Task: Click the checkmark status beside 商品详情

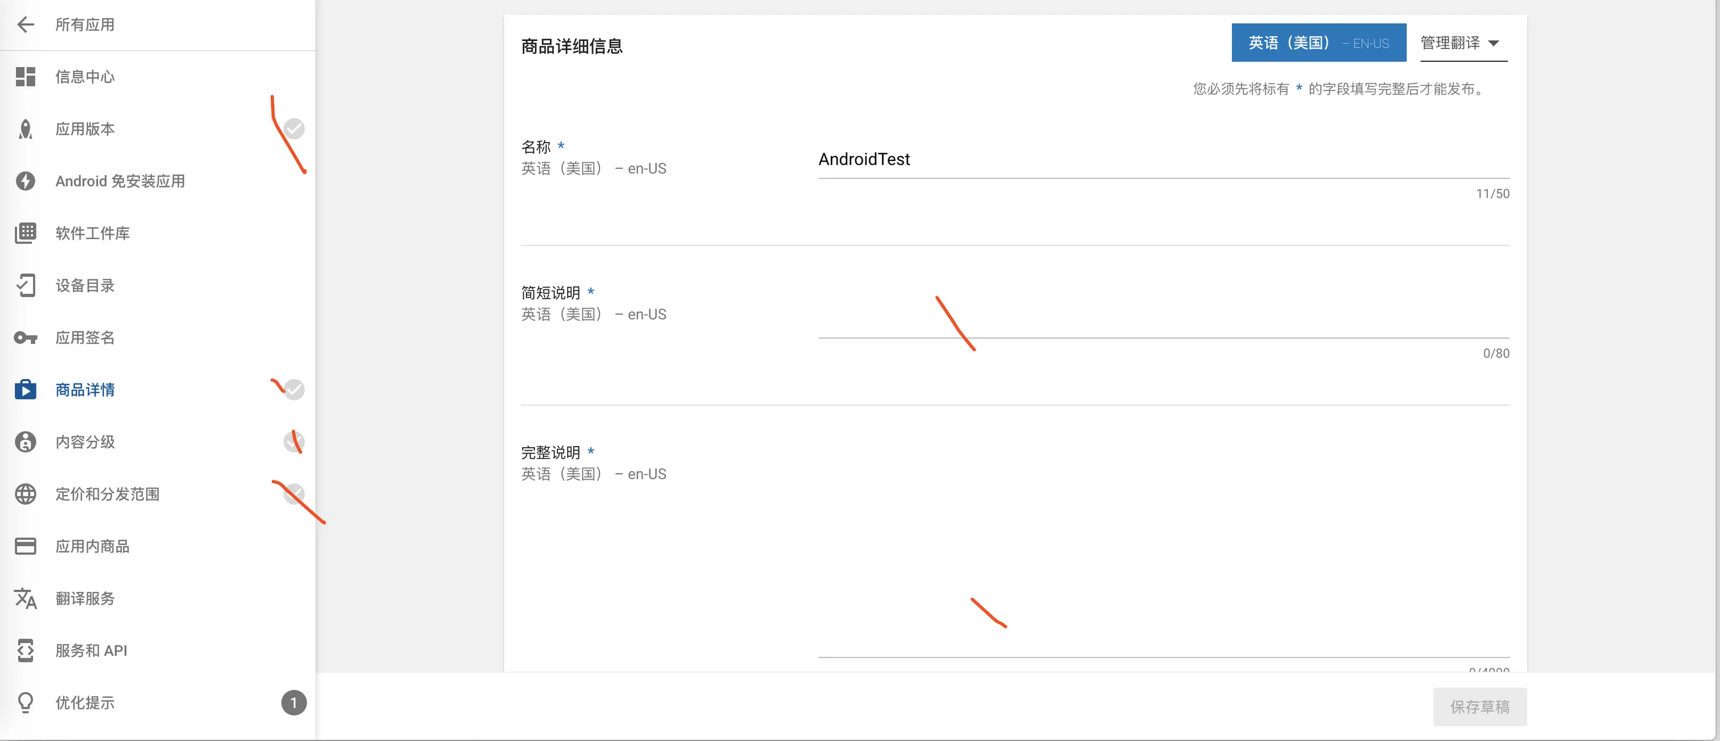Action: coord(294,389)
